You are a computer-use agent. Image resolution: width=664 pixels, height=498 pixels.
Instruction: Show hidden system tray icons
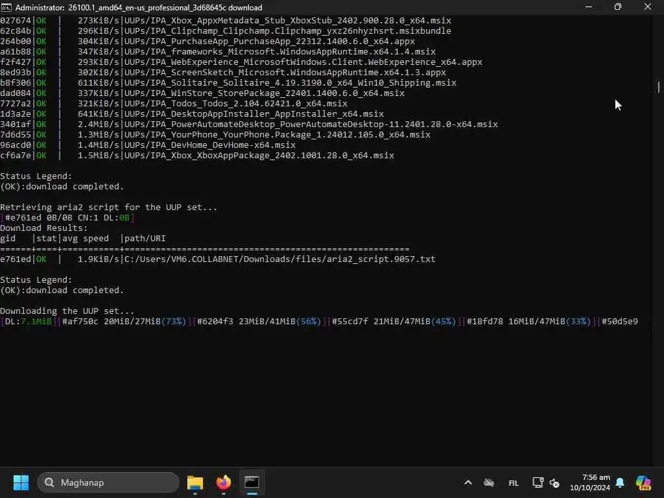click(468, 482)
